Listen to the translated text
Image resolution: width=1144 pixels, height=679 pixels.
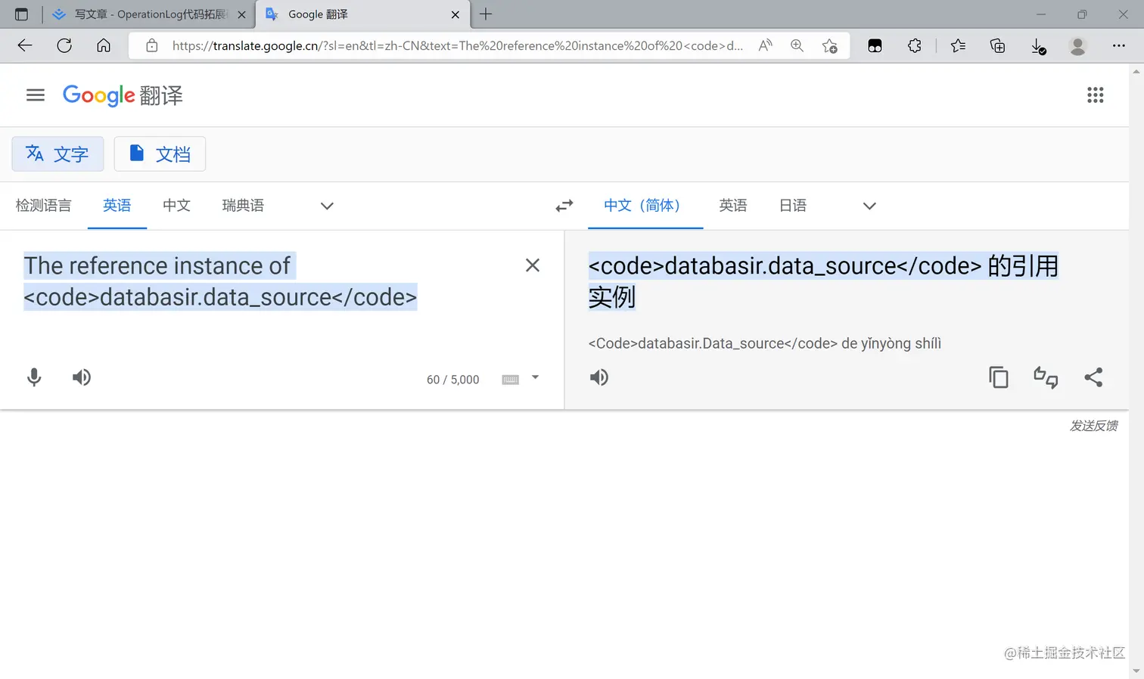click(599, 377)
